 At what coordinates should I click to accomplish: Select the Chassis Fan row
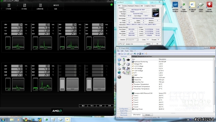click(172, 80)
